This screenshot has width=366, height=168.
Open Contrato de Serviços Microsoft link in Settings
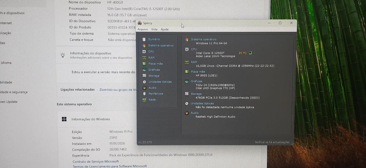[x=96, y=161]
